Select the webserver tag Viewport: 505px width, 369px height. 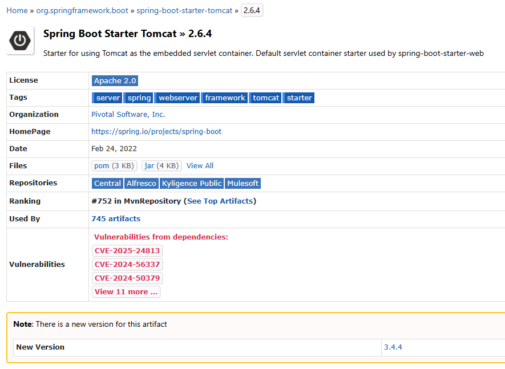pyautogui.click(x=177, y=98)
